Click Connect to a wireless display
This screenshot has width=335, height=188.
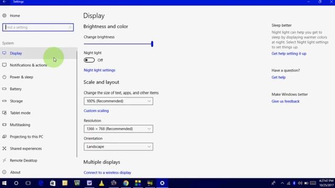(107, 173)
